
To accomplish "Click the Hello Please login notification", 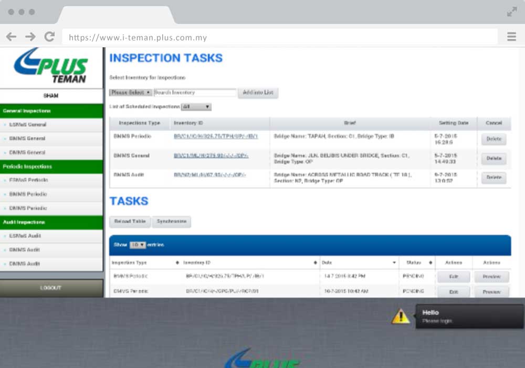I will click(x=470, y=316).
